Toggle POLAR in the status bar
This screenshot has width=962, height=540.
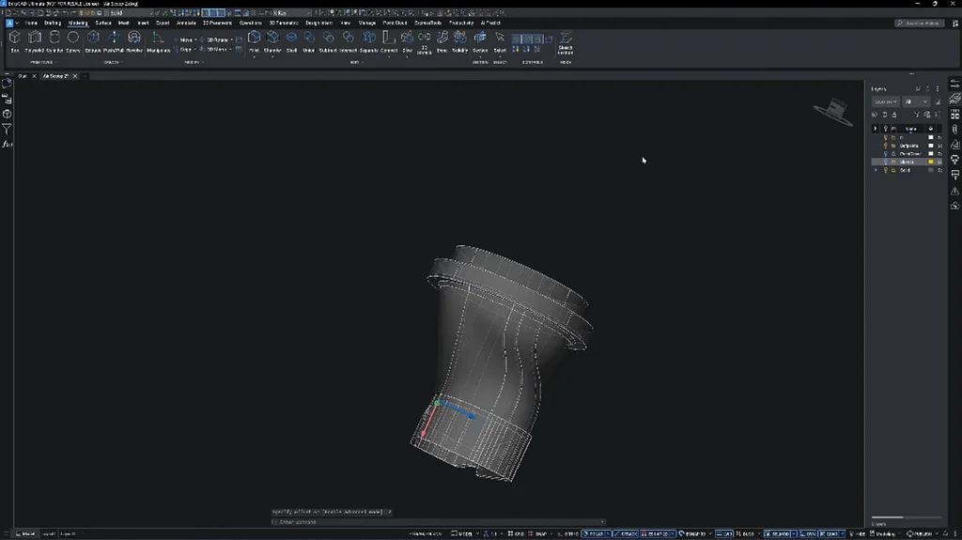[594, 533]
